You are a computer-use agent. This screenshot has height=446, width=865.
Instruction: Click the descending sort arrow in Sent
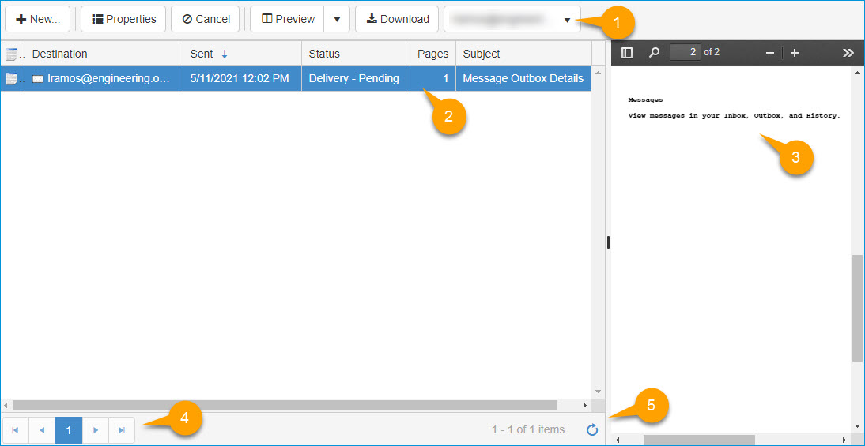tap(224, 54)
